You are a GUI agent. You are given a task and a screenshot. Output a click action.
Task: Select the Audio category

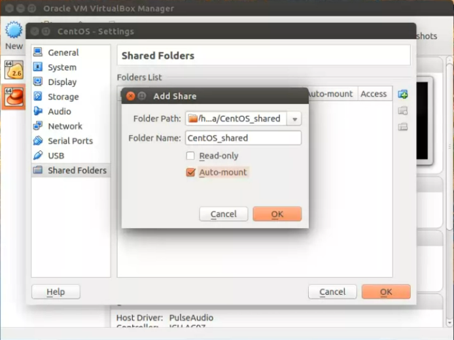[x=60, y=112]
